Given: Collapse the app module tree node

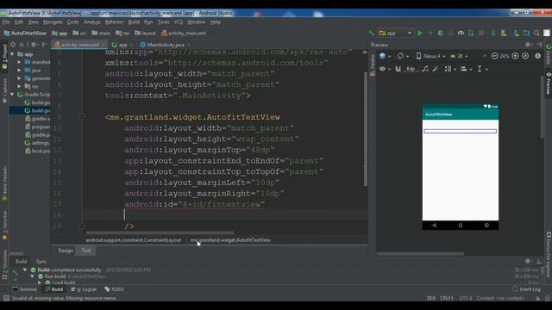Looking at the screenshot, I should [x=12, y=54].
